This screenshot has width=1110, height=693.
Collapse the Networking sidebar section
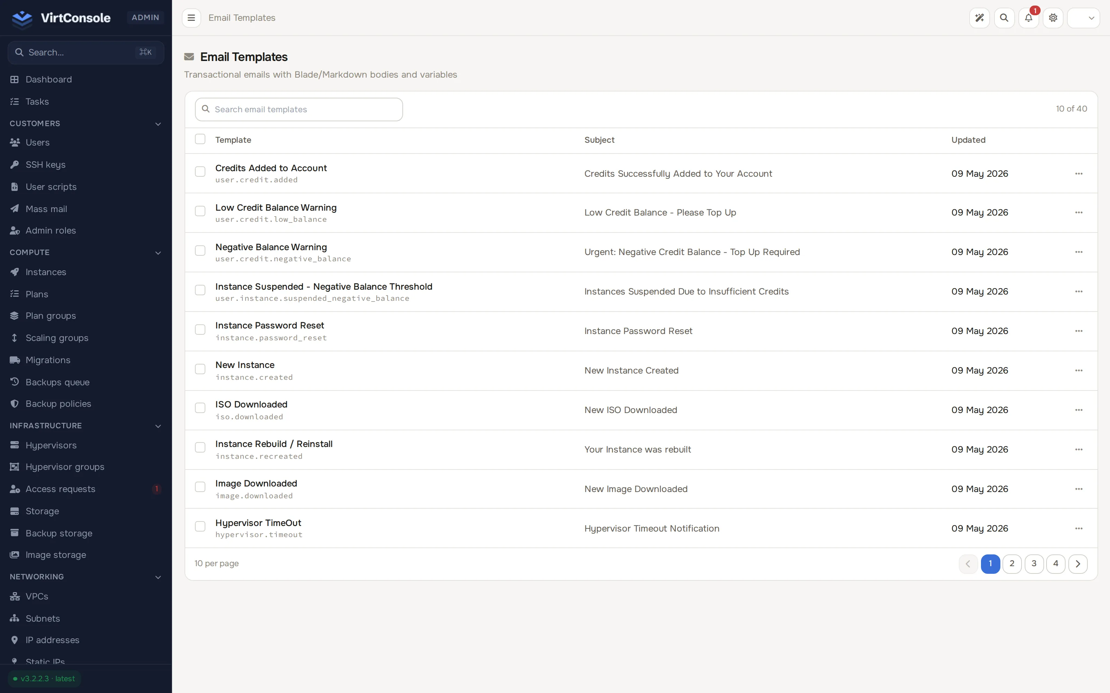(86, 577)
